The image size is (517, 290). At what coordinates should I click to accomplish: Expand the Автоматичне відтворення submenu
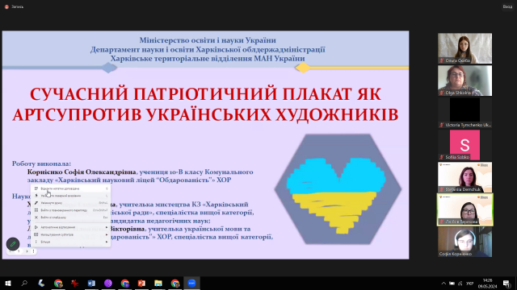click(71, 227)
